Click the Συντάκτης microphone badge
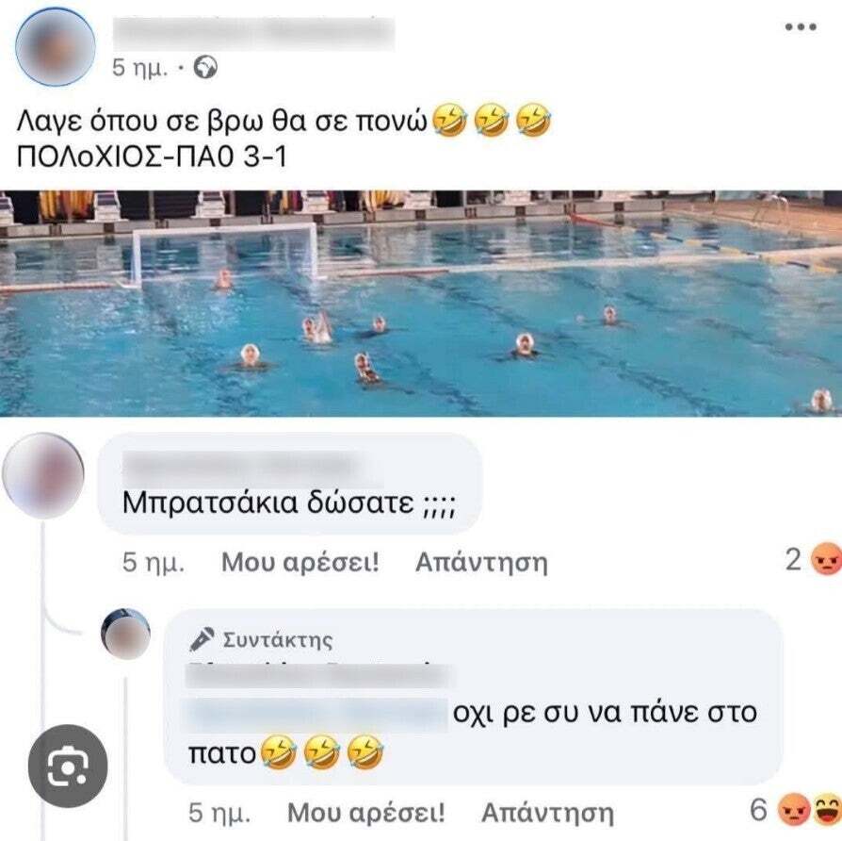 tap(261, 640)
